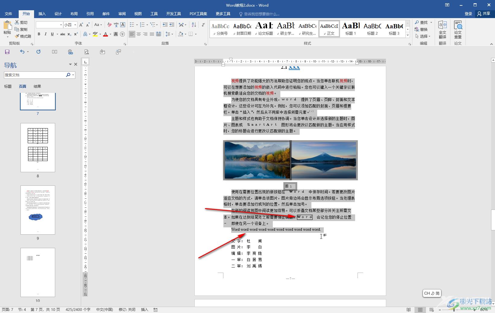The height and width of the screenshot is (313, 495).
Task: Click the Find (查找) button
Action: (421, 22)
